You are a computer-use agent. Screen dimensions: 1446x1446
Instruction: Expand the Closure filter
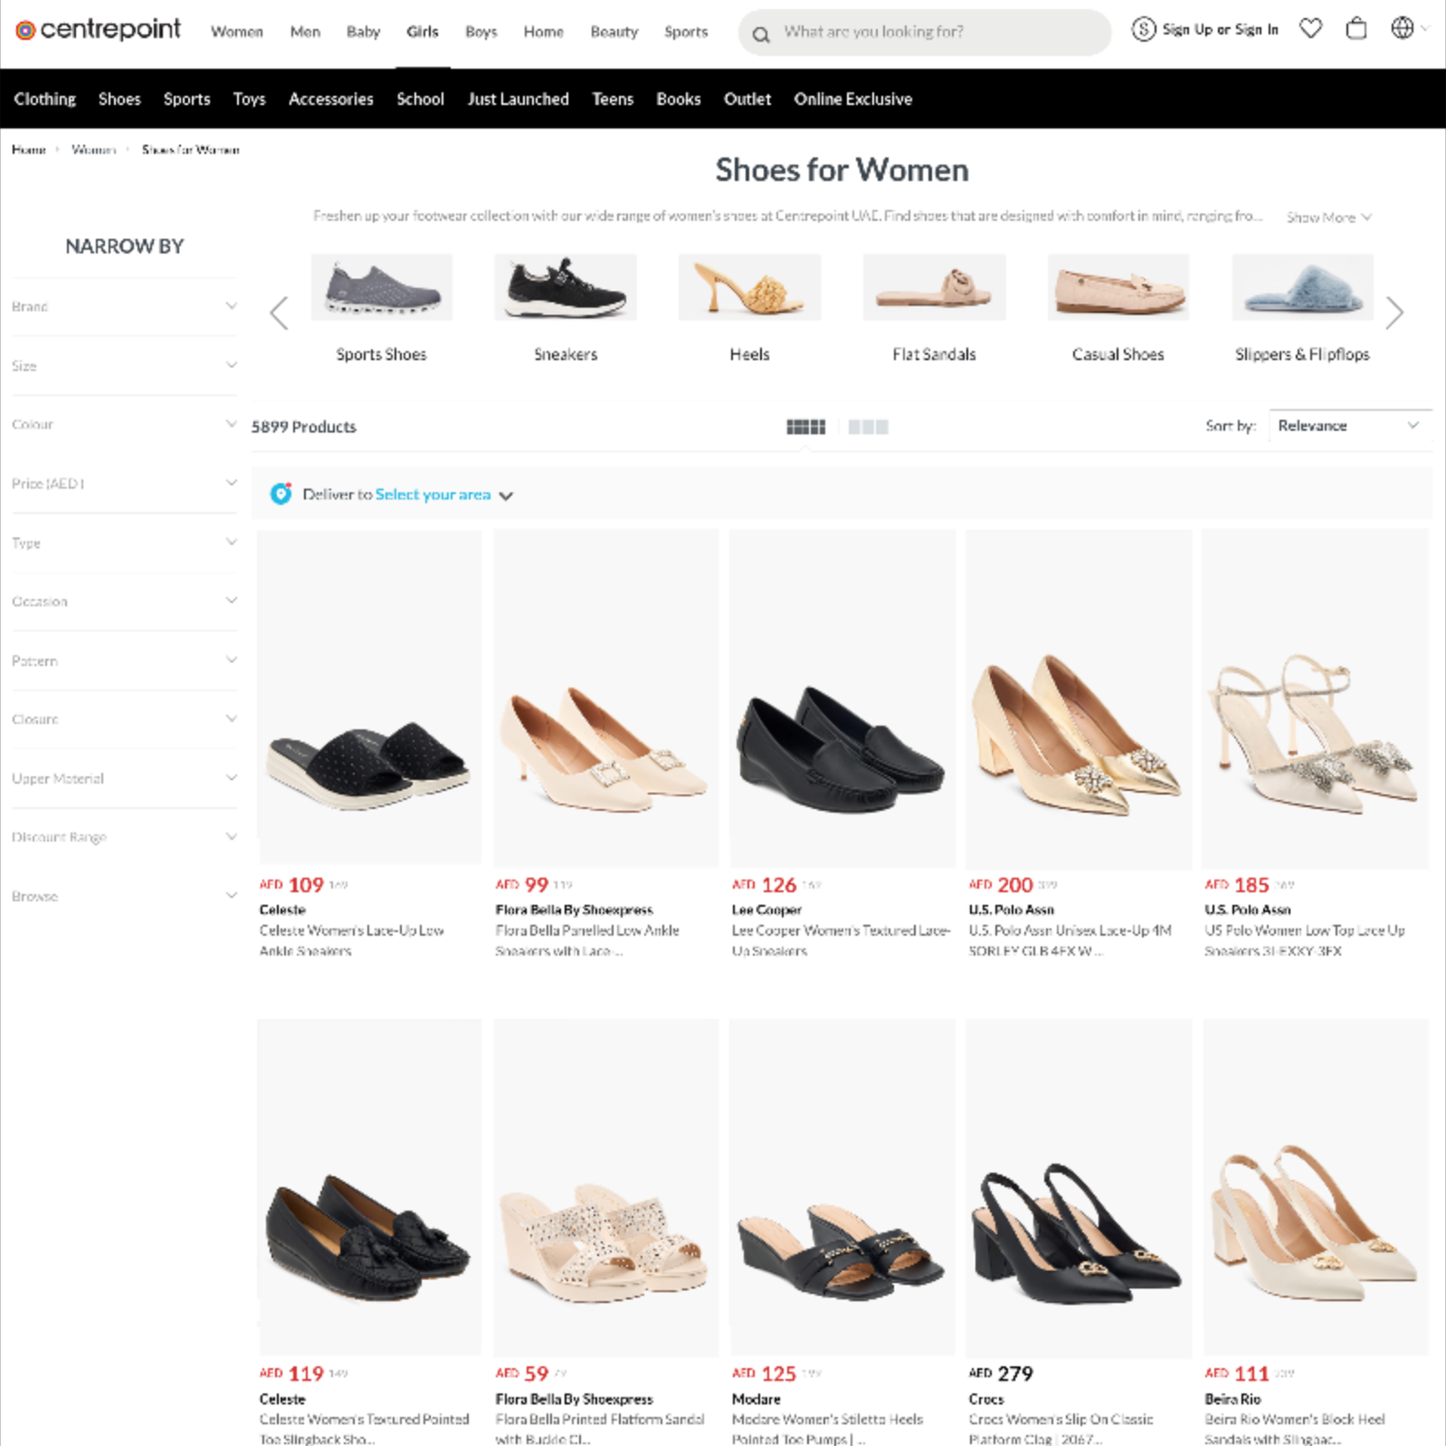coord(124,719)
